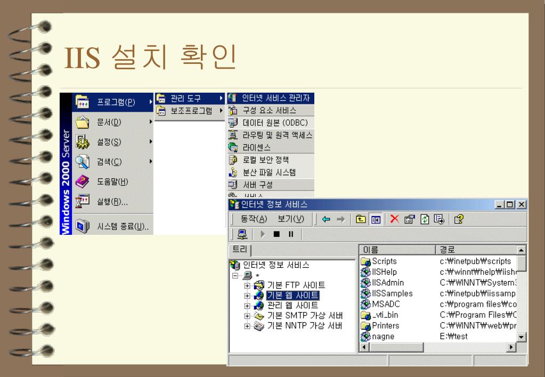Viewport: 545px width, 377px height.
Task: Open the 보기(V) menu
Action: 290,219
